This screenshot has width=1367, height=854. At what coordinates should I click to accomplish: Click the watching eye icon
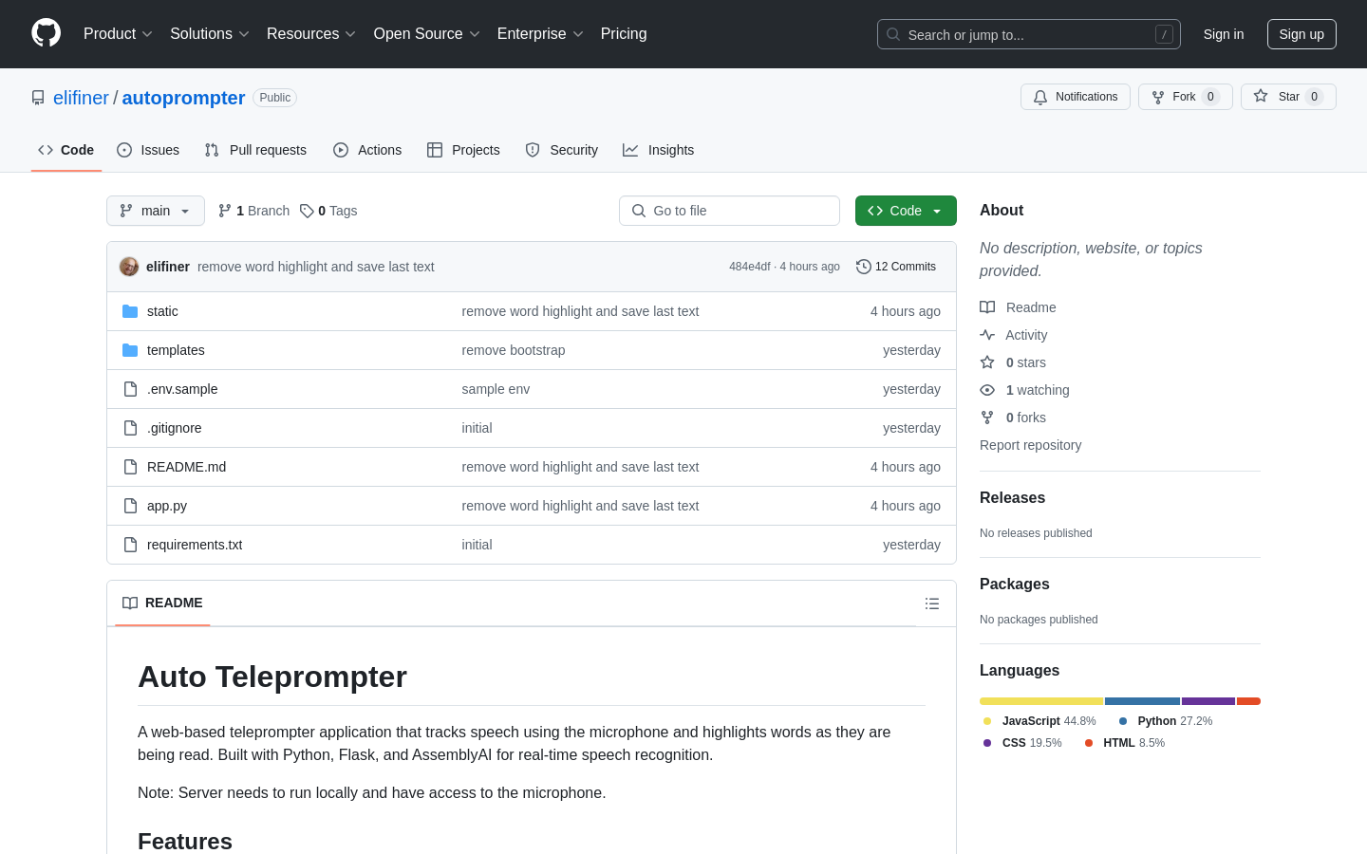pyautogui.click(x=987, y=390)
